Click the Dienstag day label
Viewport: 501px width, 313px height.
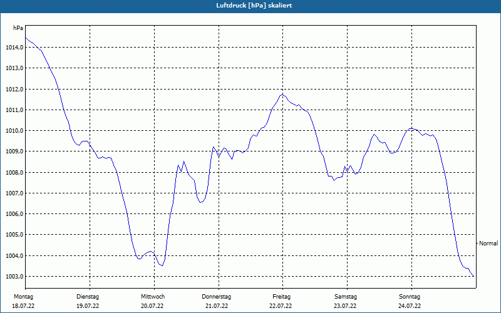click(x=88, y=297)
